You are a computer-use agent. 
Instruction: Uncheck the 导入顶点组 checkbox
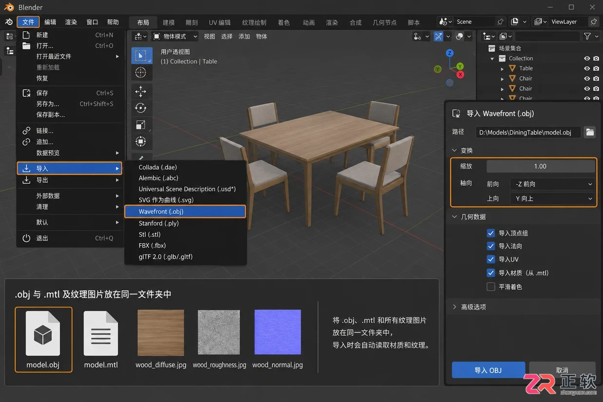tap(491, 233)
